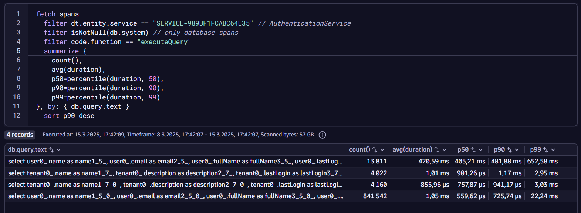Screen dimensions: 581x213
Task: Click the p50 value 405,21 ms
Action: click(x=470, y=161)
